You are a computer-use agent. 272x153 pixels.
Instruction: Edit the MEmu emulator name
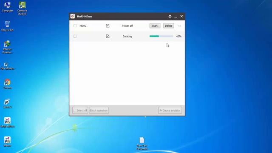tap(108, 25)
